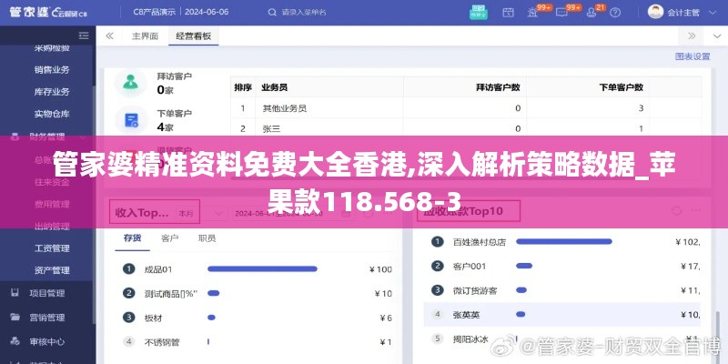Click the 下单客户数 column header

pos(621,86)
